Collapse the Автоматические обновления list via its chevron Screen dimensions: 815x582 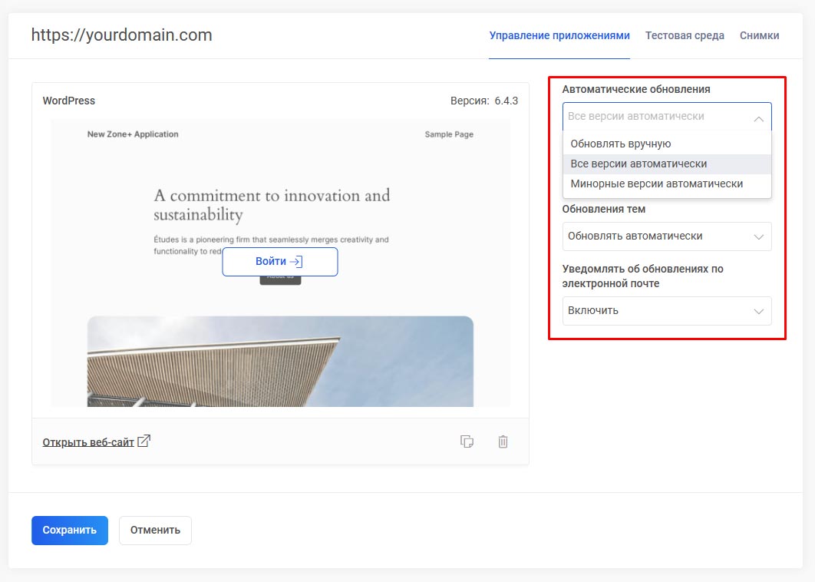click(758, 118)
